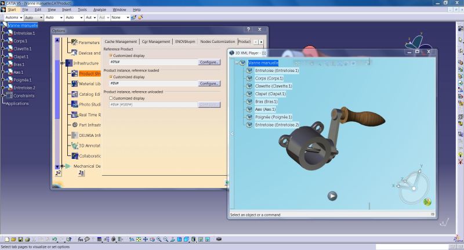Click the #IN# input field
This screenshot has width=464, height=250.
click(153, 84)
